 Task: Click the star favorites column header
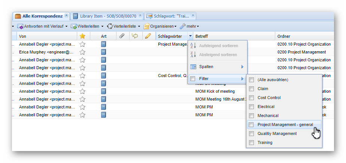point(82,36)
